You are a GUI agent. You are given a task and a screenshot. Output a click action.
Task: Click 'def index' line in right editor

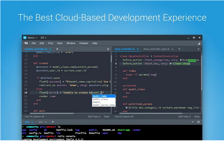(x=129, y=71)
